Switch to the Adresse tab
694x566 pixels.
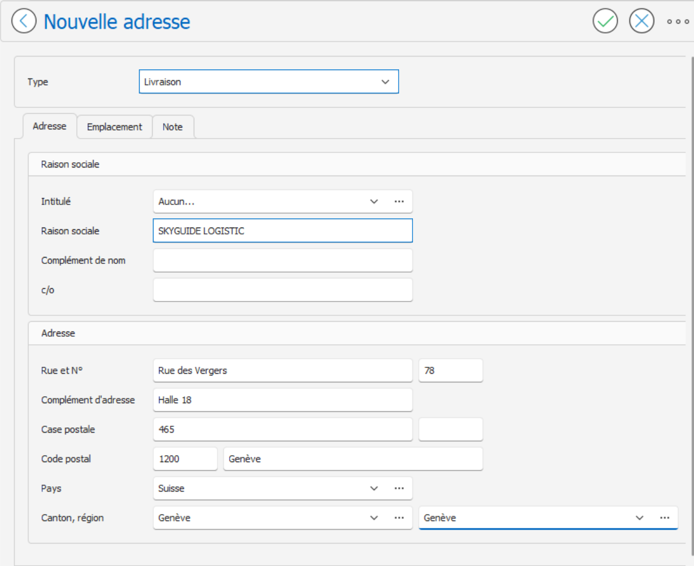50,126
